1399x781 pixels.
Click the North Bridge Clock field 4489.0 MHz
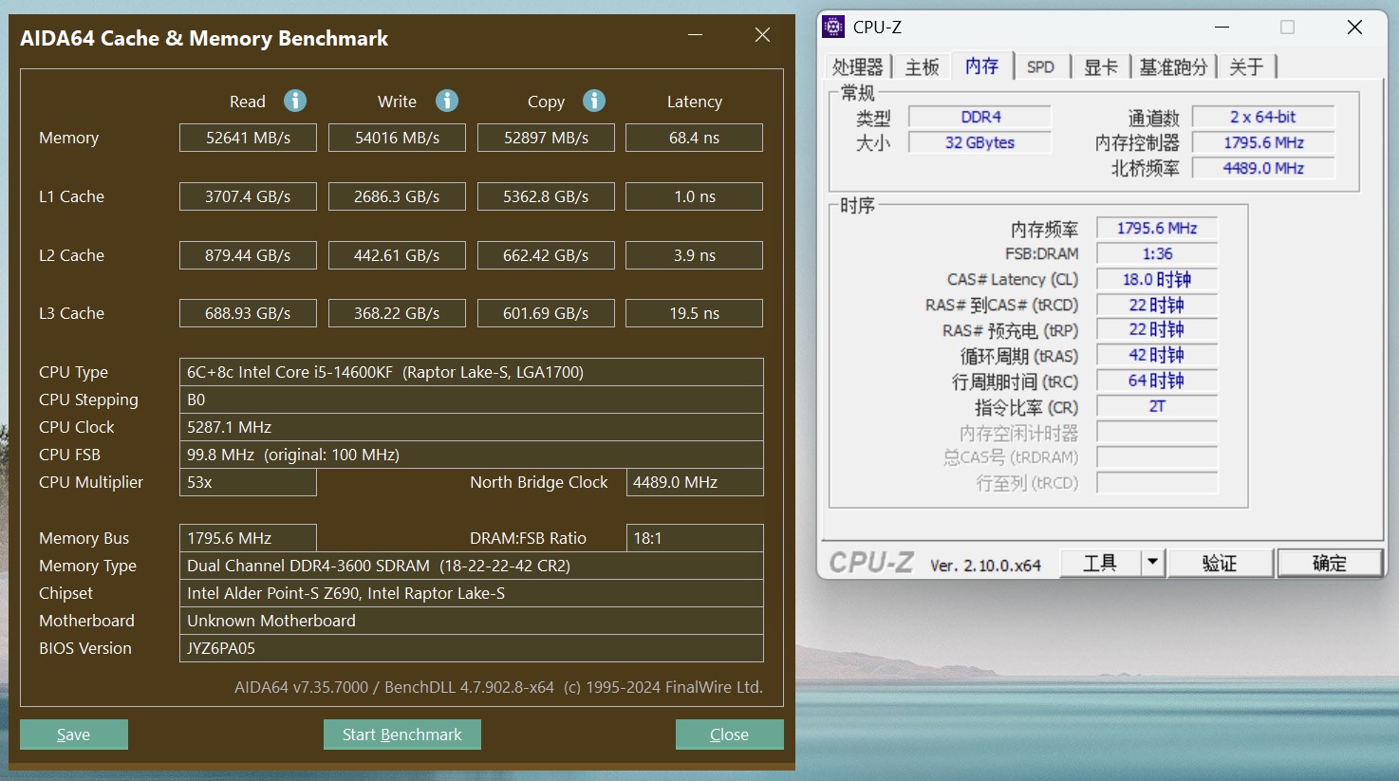point(695,482)
